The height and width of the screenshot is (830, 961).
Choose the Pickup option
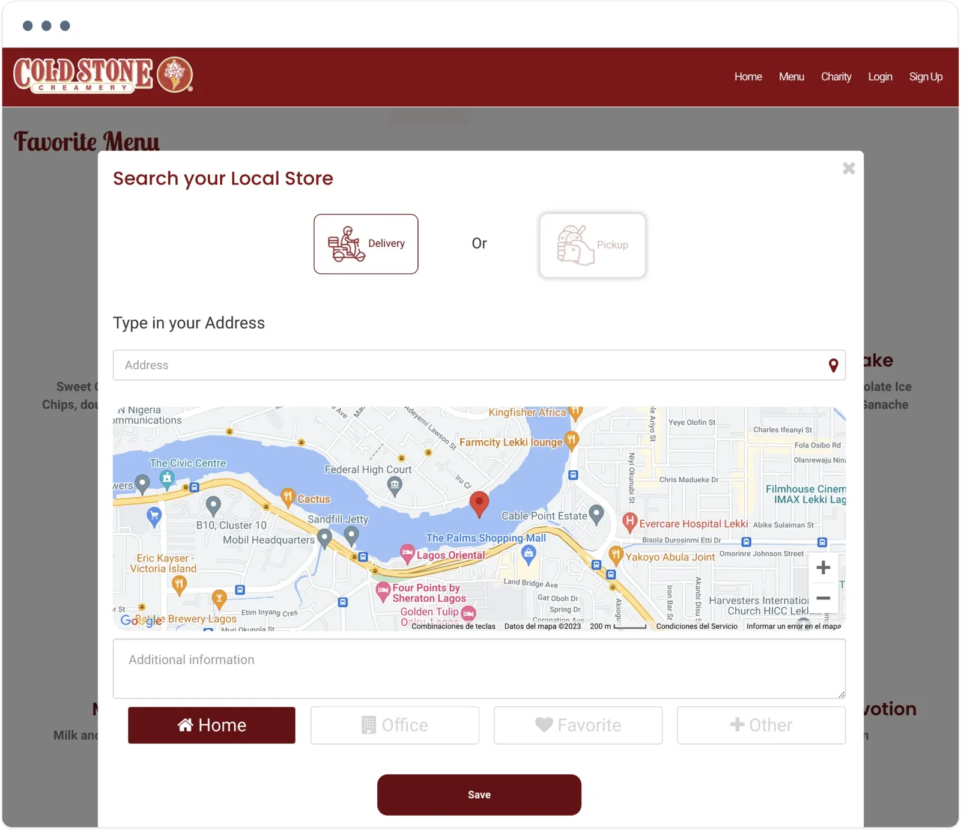click(x=592, y=245)
